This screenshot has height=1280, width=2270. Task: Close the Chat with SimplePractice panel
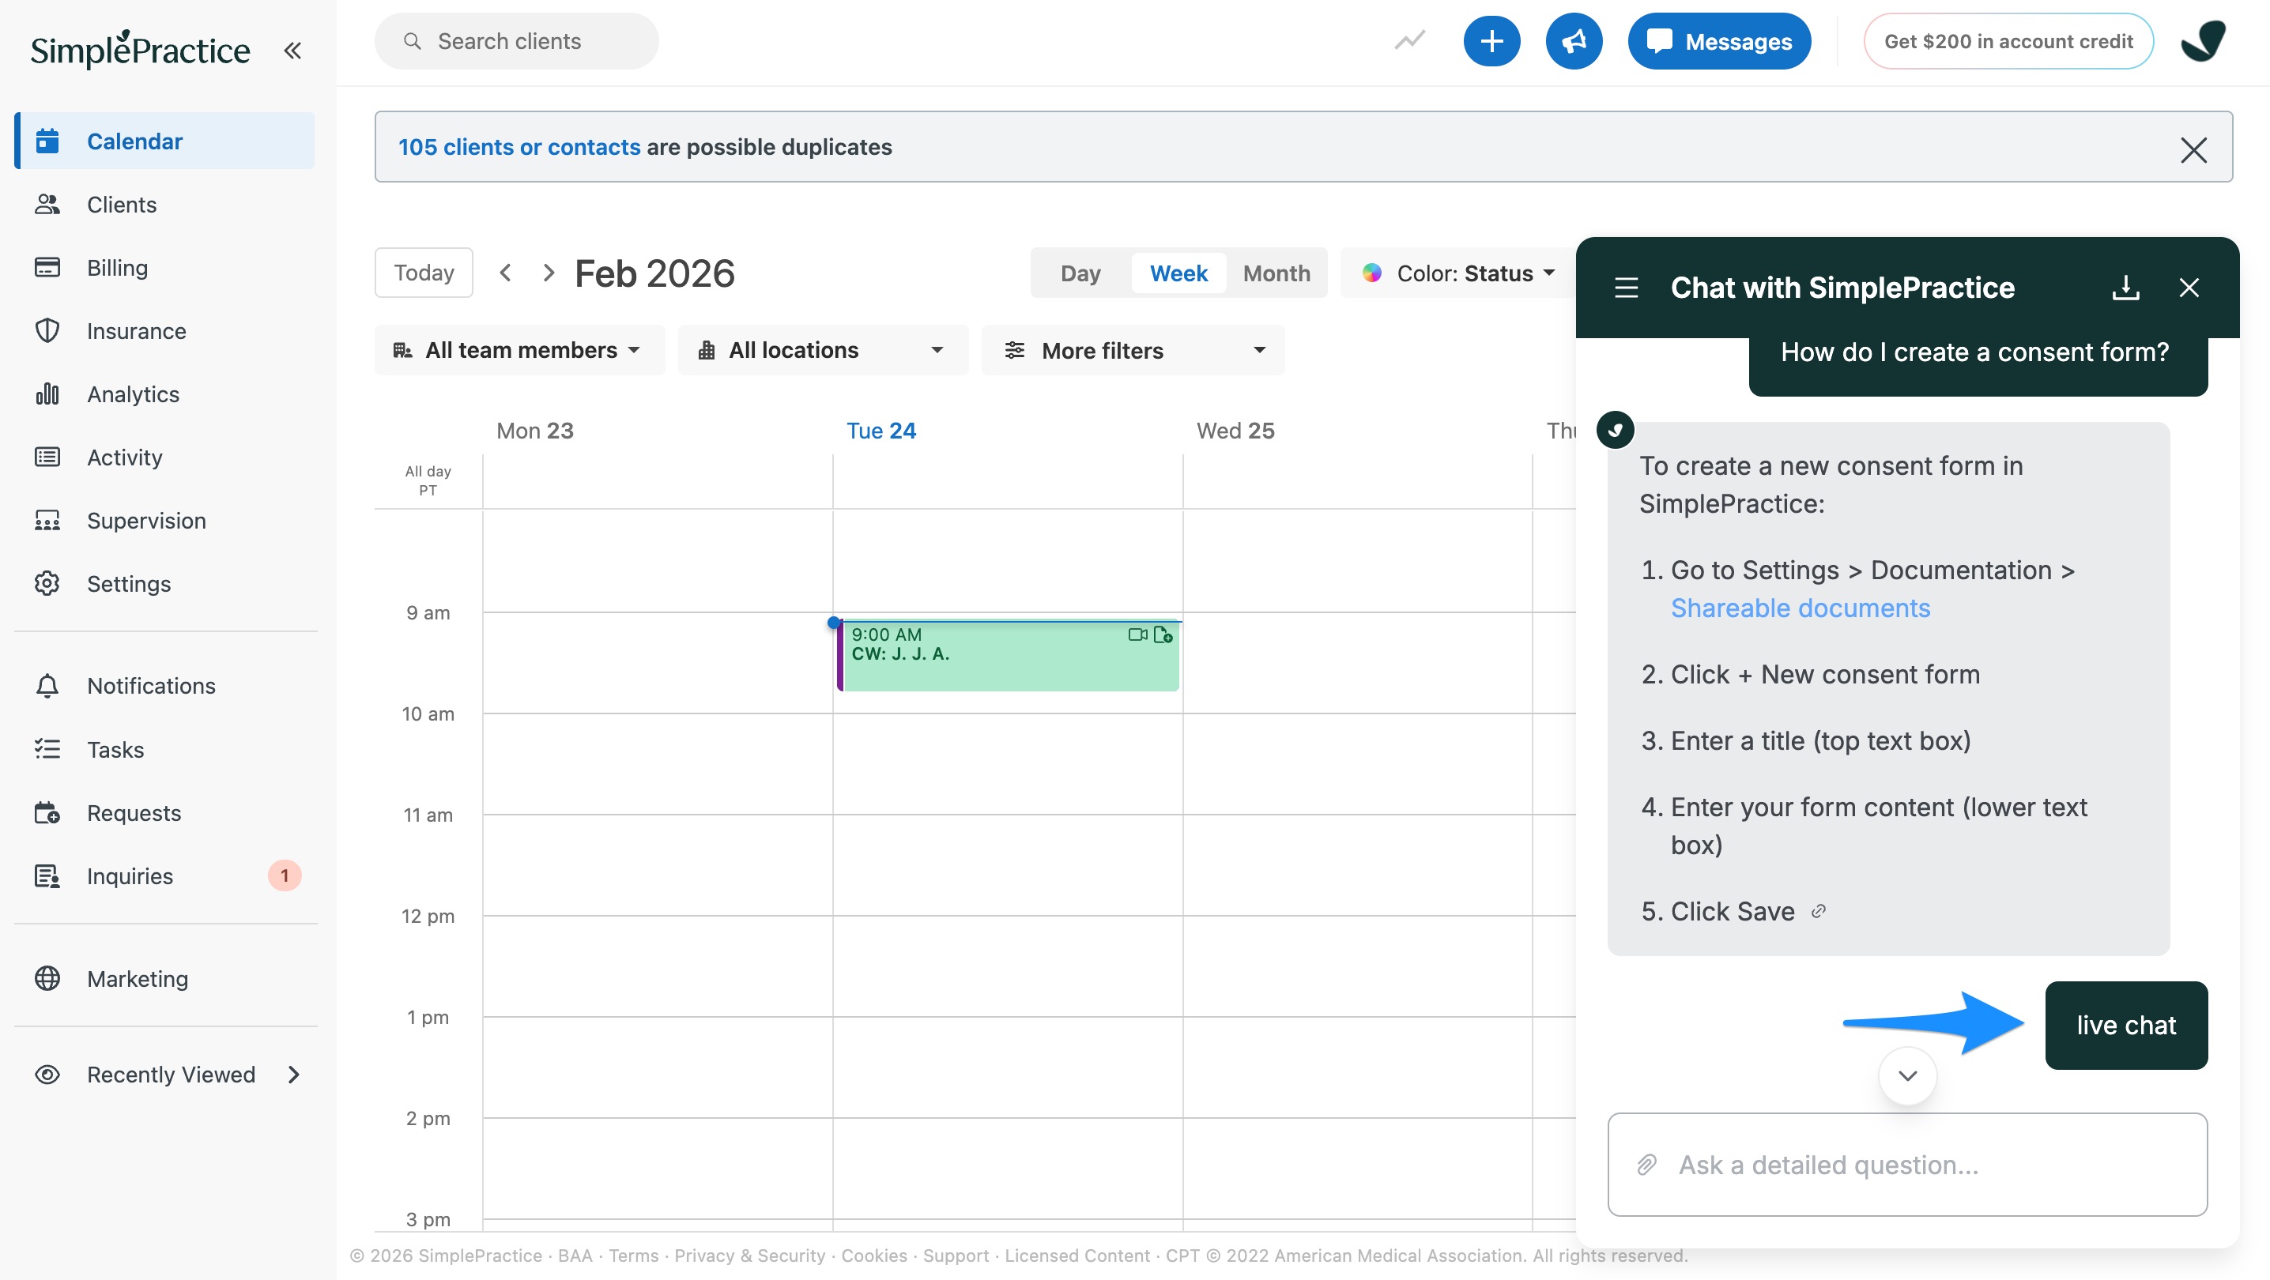2189,287
